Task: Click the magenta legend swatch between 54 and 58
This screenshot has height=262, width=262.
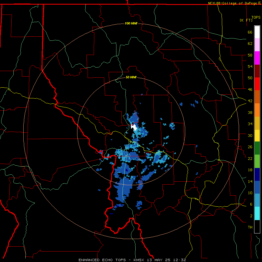Action: (257, 58)
